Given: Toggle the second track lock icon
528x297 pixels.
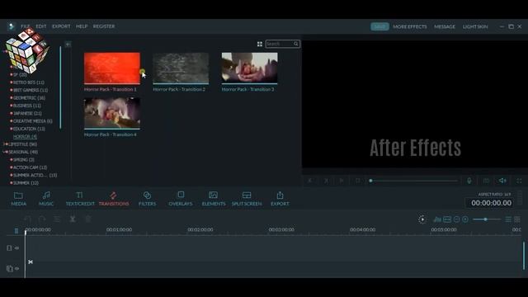Looking at the screenshot, I should tap(9, 269).
